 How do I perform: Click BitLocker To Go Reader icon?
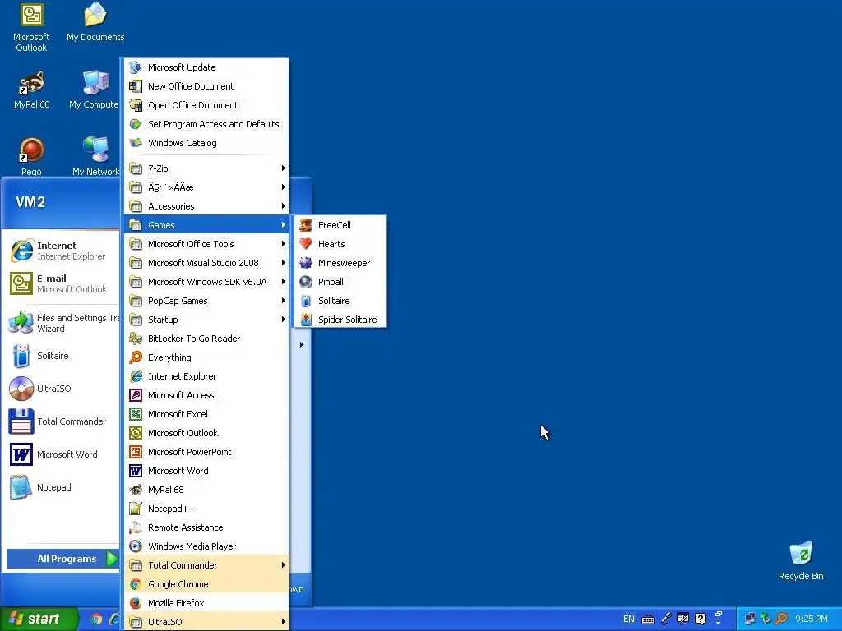pyautogui.click(x=136, y=339)
